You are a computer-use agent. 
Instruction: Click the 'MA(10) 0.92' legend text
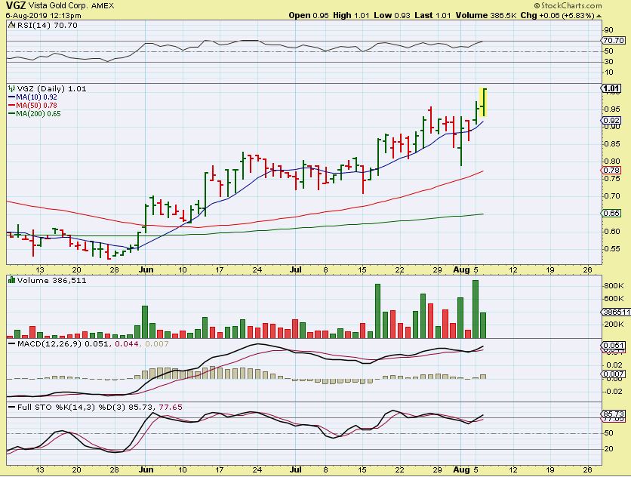(36, 97)
